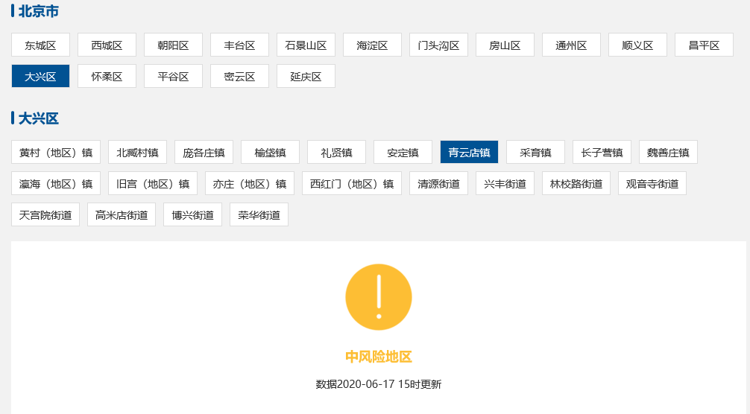750x414 pixels.
Task: Pick 顺义区 district
Action: point(637,45)
